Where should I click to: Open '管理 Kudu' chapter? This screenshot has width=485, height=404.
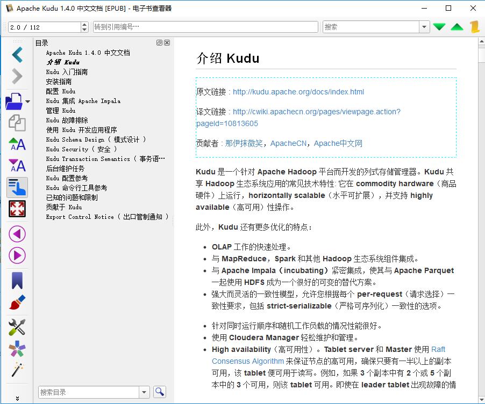tap(61, 111)
